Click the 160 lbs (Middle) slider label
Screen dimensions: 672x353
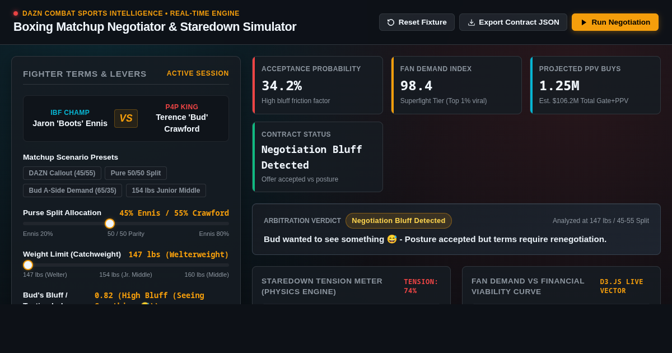207,275
